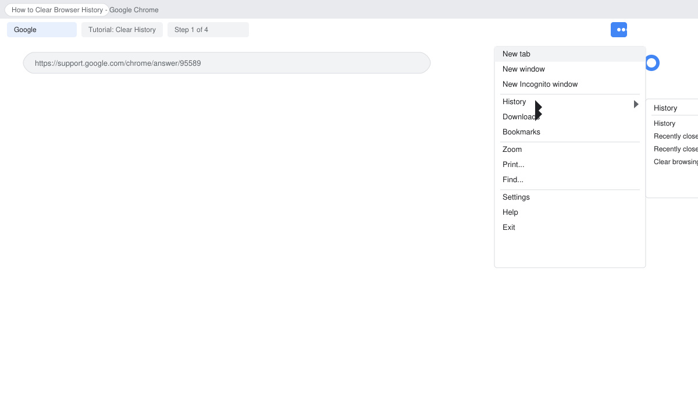This screenshot has height=419, width=698.
Task: Choose Print... from the menu
Action: coord(570,165)
